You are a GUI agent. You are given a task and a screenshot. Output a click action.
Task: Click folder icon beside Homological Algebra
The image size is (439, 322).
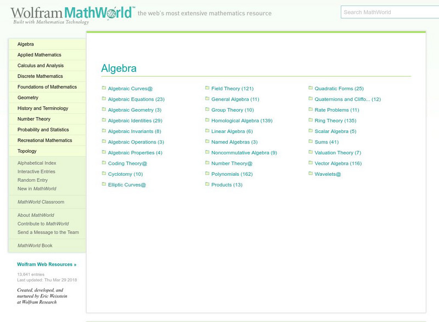click(207, 120)
